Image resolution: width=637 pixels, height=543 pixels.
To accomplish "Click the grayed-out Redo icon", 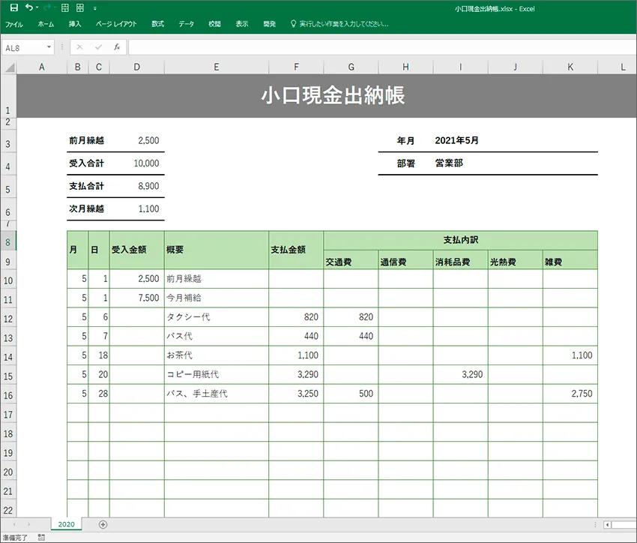I will coord(46,7).
